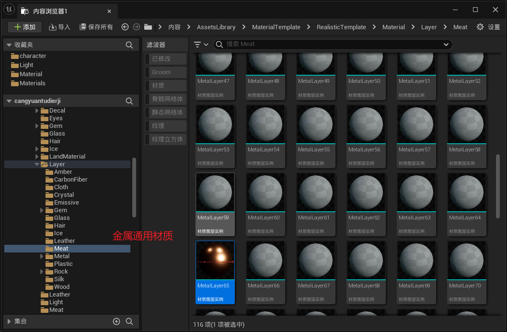Toggle the Groom filter
The image size is (507, 332).
165,72
